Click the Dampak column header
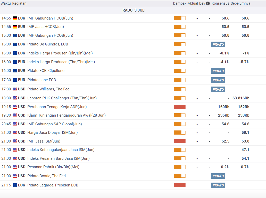The height and width of the screenshot is (198, 266). [180, 3]
